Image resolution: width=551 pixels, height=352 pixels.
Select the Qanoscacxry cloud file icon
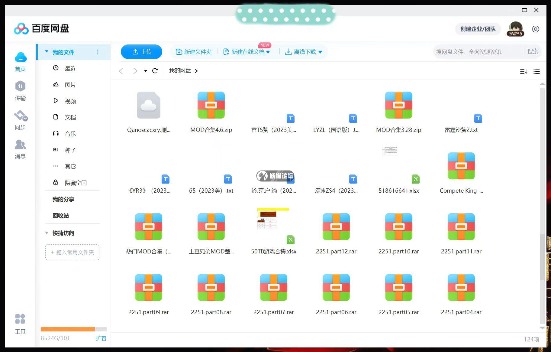pos(149,105)
